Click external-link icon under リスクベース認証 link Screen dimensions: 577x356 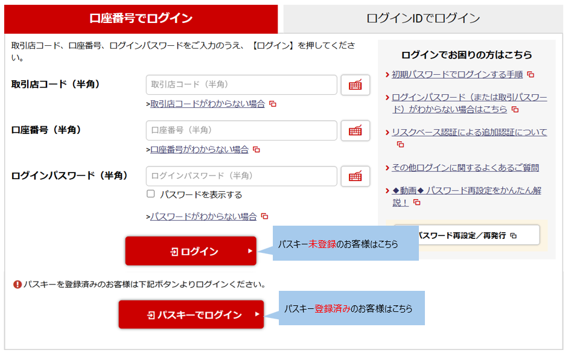pos(400,144)
